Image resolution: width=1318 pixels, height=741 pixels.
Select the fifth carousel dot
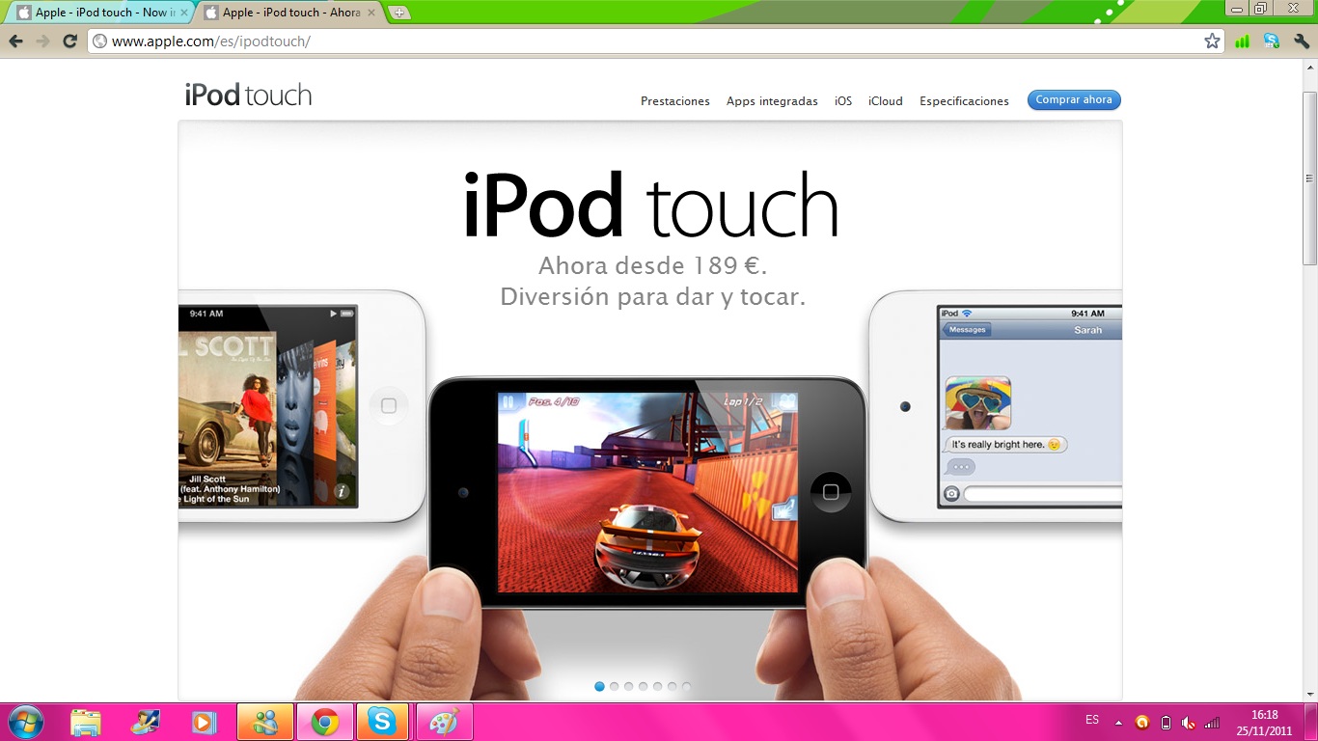pyautogui.click(x=657, y=686)
